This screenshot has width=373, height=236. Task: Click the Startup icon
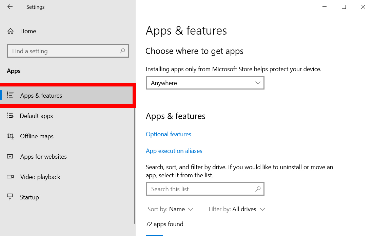click(x=10, y=197)
